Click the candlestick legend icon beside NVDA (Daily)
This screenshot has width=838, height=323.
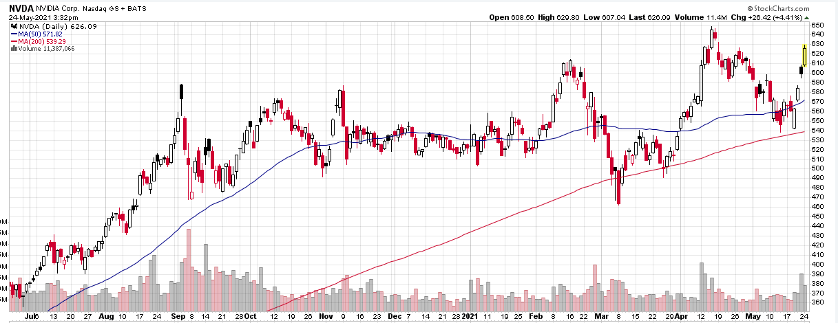click(x=13, y=26)
